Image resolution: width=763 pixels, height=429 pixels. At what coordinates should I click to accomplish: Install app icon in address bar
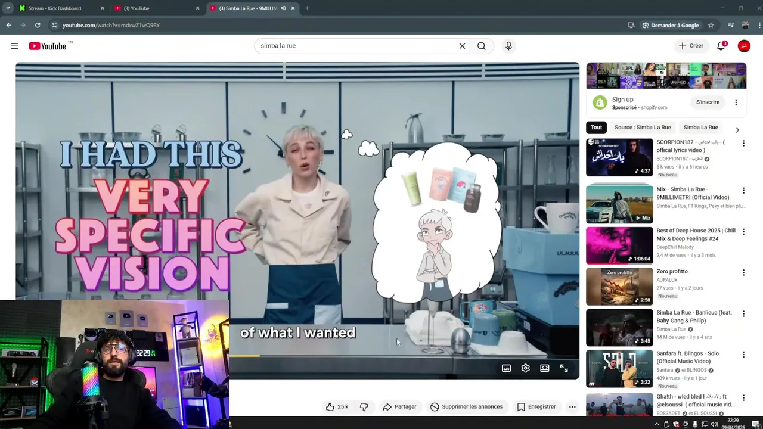click(x=631, y=25)
